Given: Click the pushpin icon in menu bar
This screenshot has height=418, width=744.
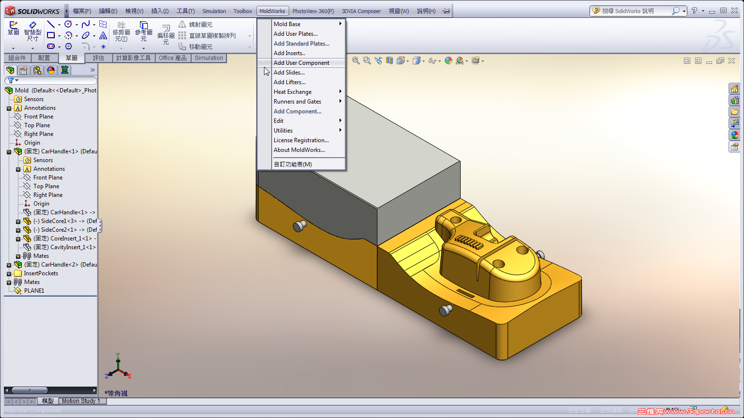Looking at the screenshot, I should (x=446, y=11).
